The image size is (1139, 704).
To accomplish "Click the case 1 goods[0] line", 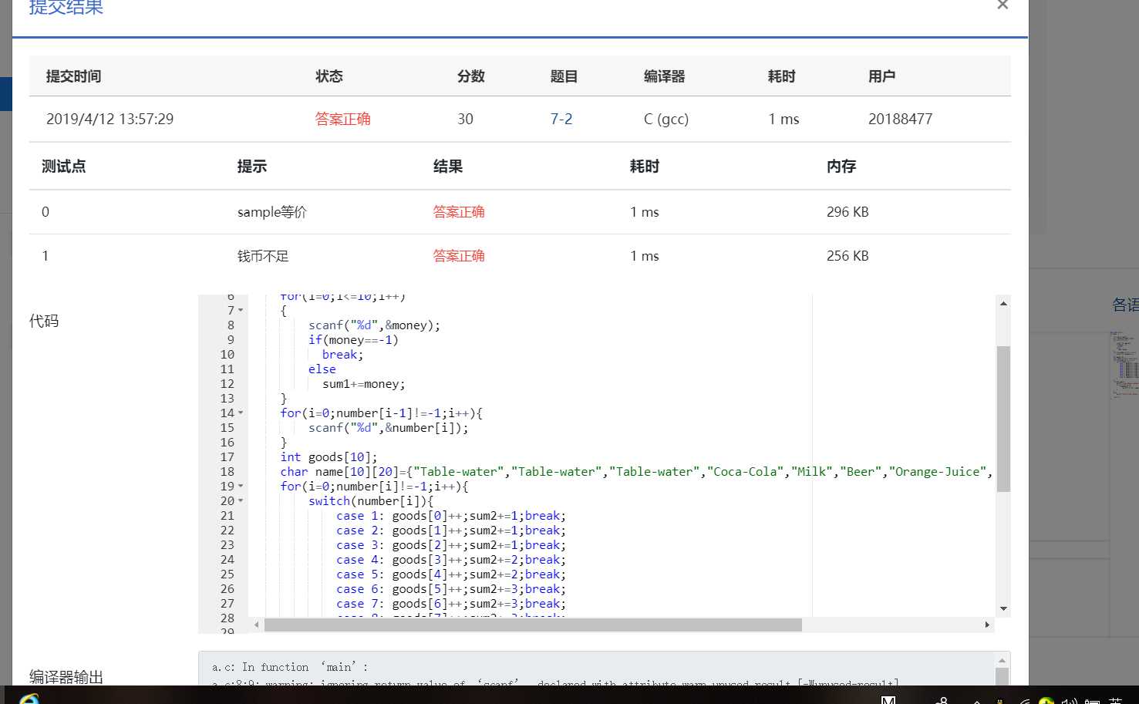I will tap(451, 515).
